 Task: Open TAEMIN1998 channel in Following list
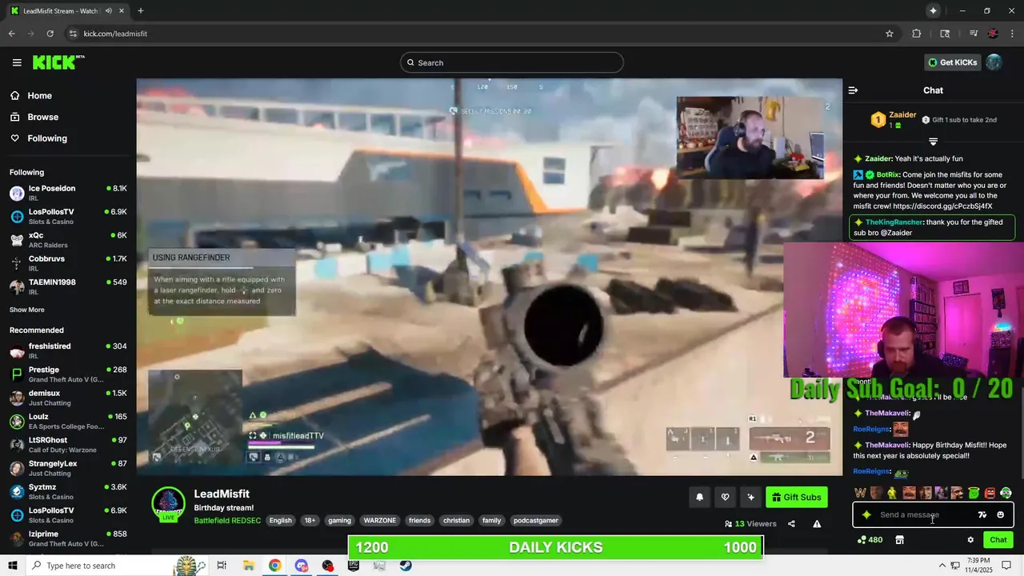point(68,286)
